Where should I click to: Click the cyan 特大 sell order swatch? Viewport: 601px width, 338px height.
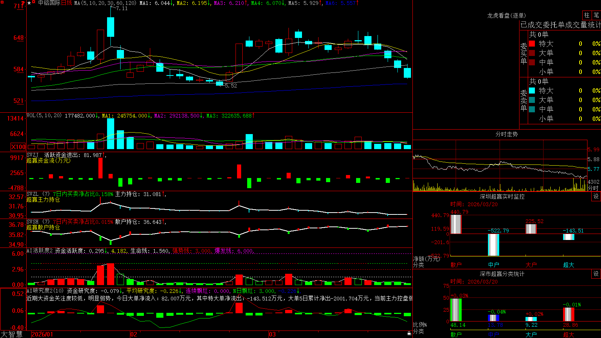click(x=532, y=91)
